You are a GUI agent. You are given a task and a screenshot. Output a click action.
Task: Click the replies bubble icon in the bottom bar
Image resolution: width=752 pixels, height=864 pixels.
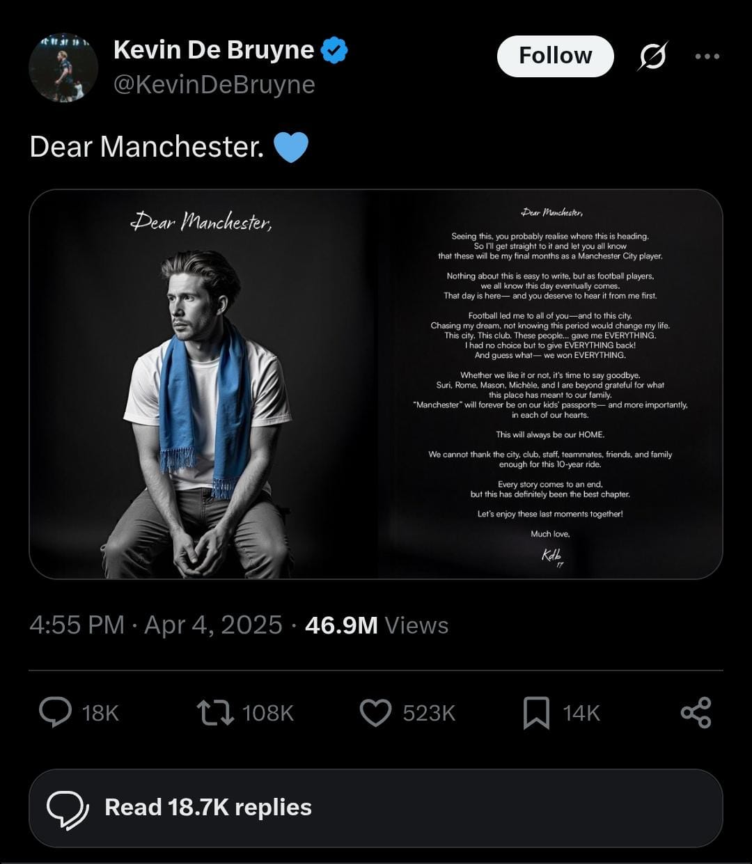(x=67, y=809)
